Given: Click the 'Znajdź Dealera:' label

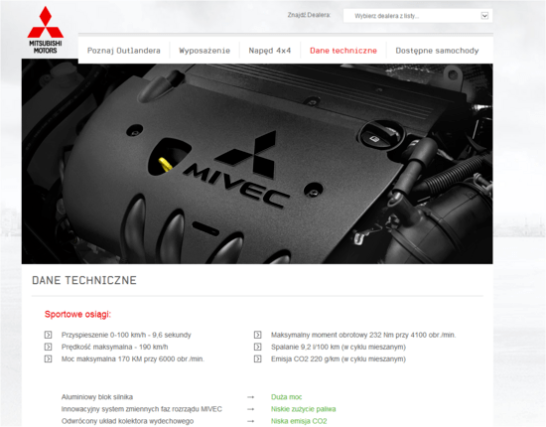Looking at the screenshot, I should click(x=309, y=15).
